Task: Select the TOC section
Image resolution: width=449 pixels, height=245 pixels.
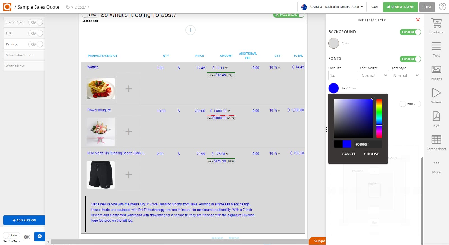Action: [x=9, y=33]
